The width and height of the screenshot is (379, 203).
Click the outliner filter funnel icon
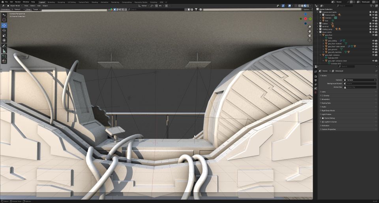[372, 6]
